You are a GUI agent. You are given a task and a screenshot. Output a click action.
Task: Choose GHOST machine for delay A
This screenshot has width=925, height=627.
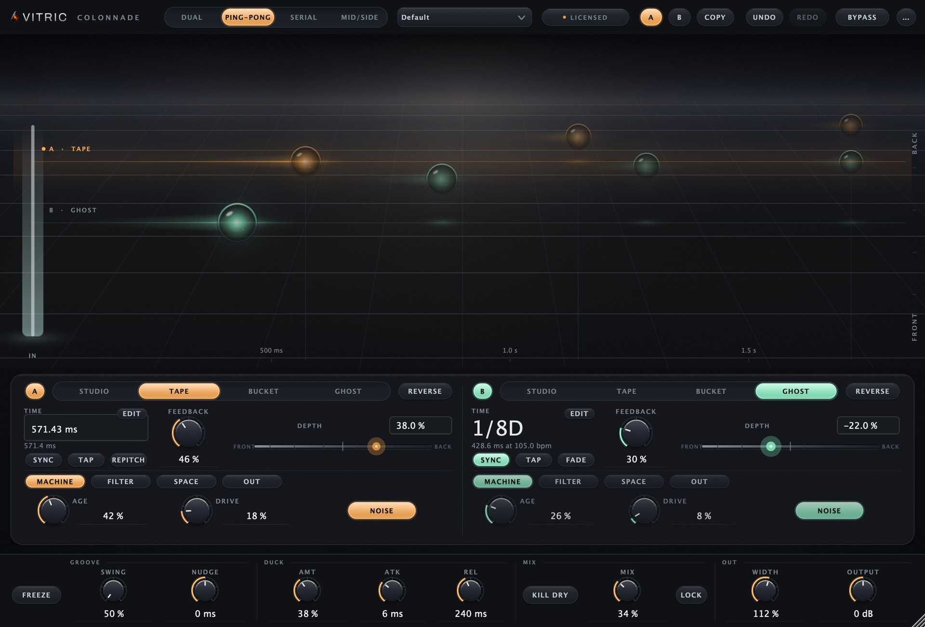(348, 391)
